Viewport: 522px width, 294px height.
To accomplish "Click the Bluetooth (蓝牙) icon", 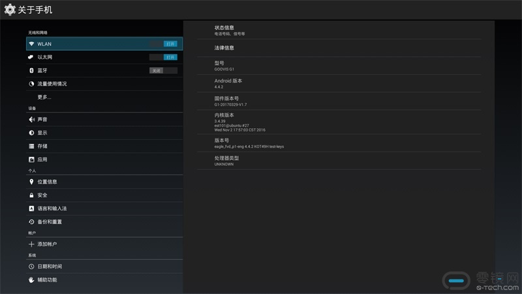I will pyautogui.click(x=31, y=71).
